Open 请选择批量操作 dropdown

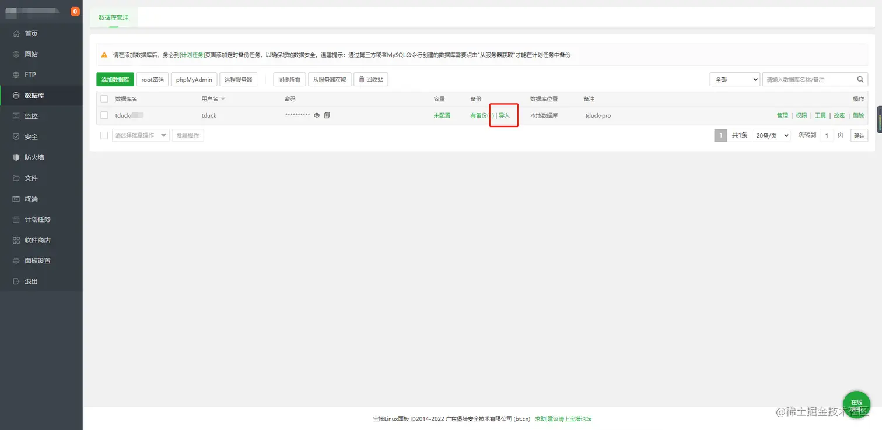click(141, 135)
